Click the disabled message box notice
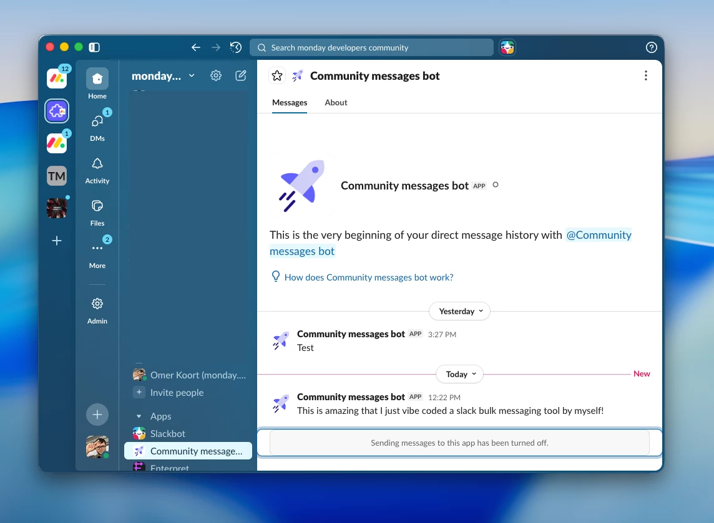Screen dimensions: 714x523 pyautogui.click(x=459, y=443)
